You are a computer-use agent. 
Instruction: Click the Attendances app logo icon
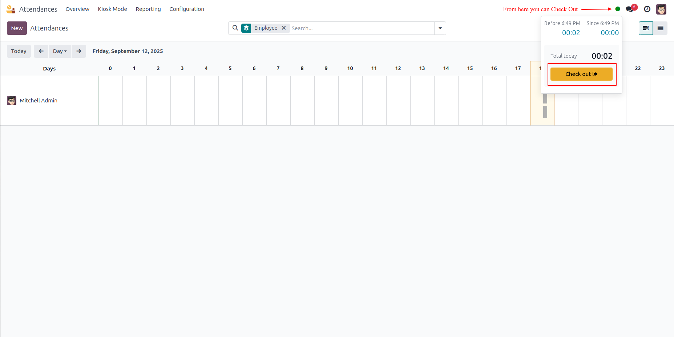pyautogui.click(x=11, y=9)
